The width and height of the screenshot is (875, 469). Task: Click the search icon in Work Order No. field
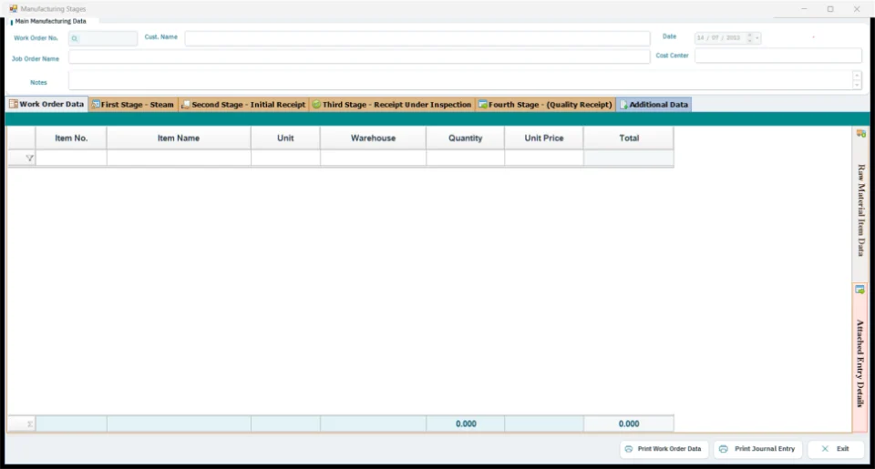[x=74, y=38]
